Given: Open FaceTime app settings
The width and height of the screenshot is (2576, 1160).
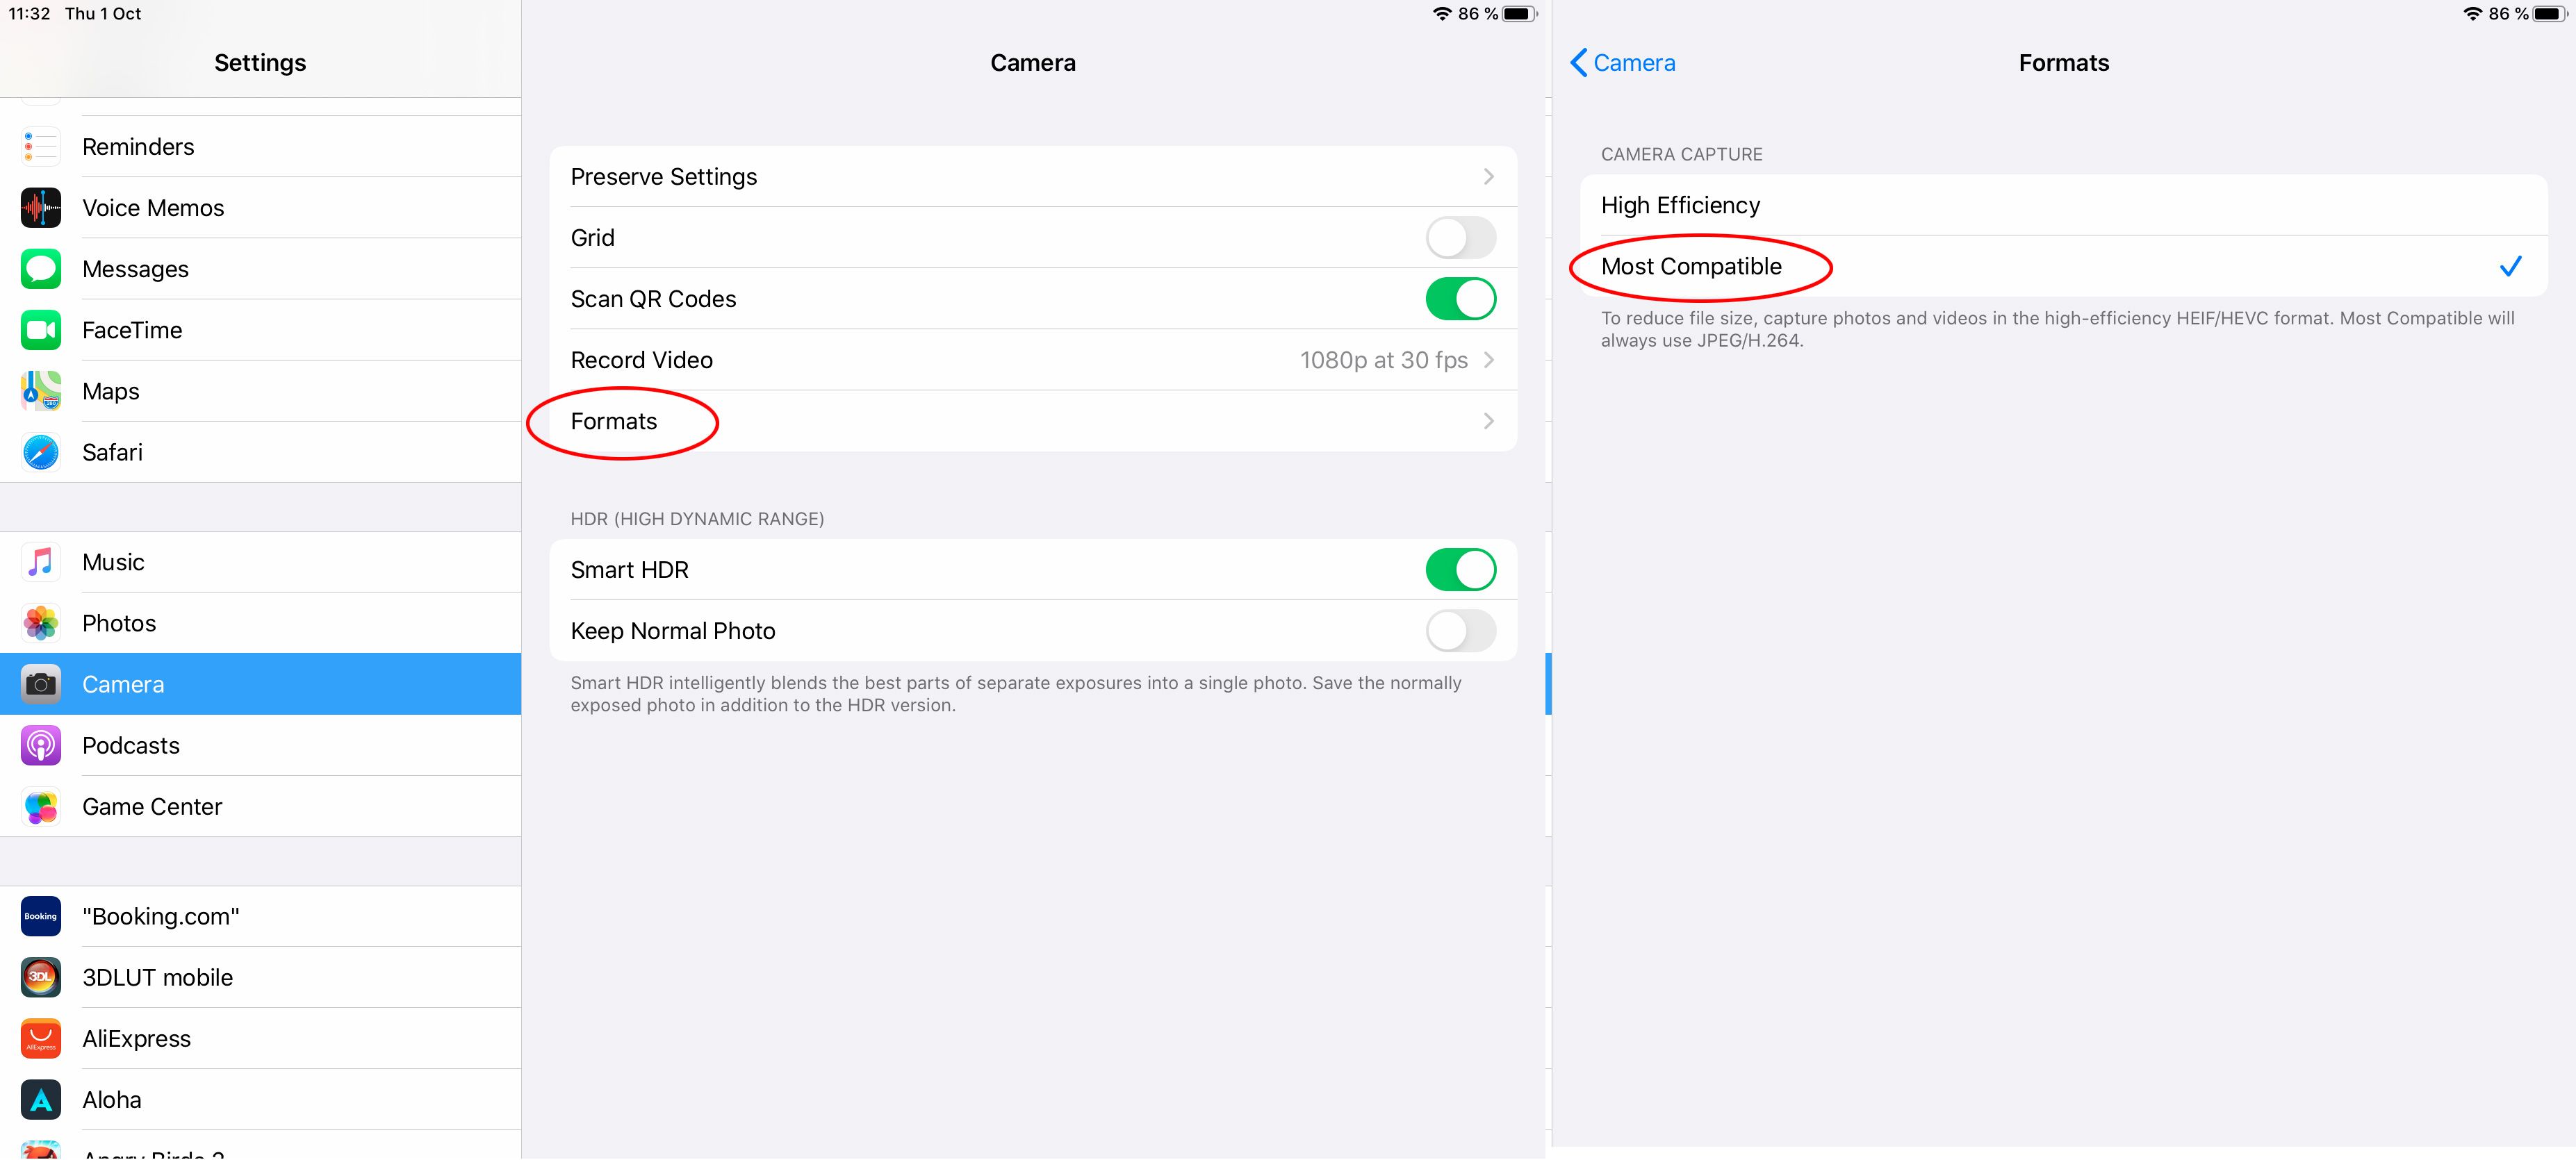Looking at the screenshot, I should (x=263, y=329).
